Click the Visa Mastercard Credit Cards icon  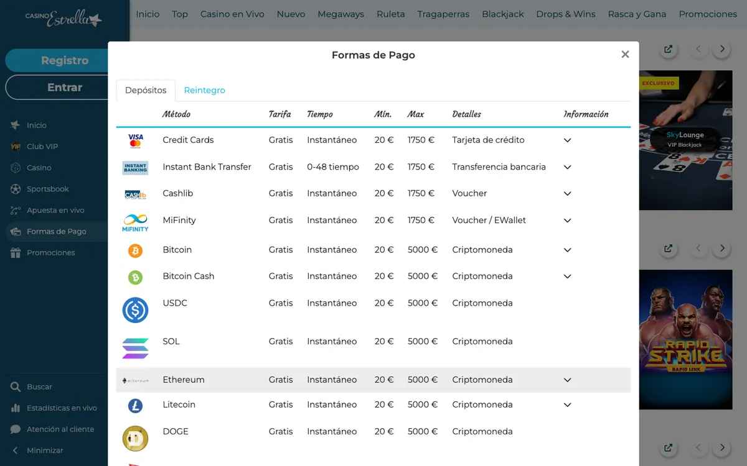pos(135,140)
